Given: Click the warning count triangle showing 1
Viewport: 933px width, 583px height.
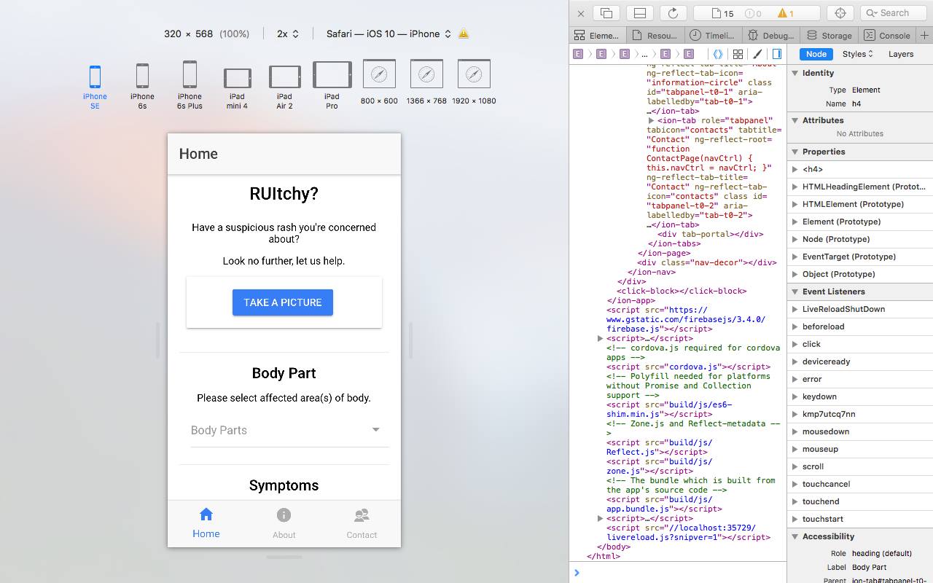Looking at the screenshot, I should pyautogui.click(x=786, y=13).
